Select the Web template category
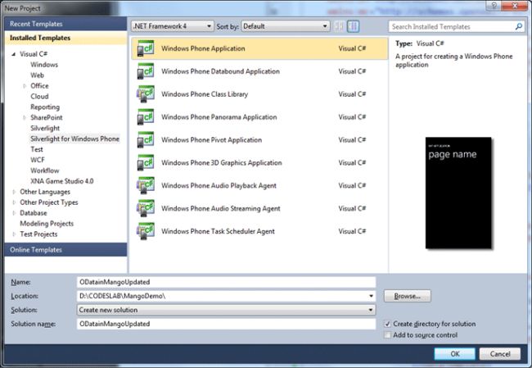532x368 pixels. (x=37, y=75)
